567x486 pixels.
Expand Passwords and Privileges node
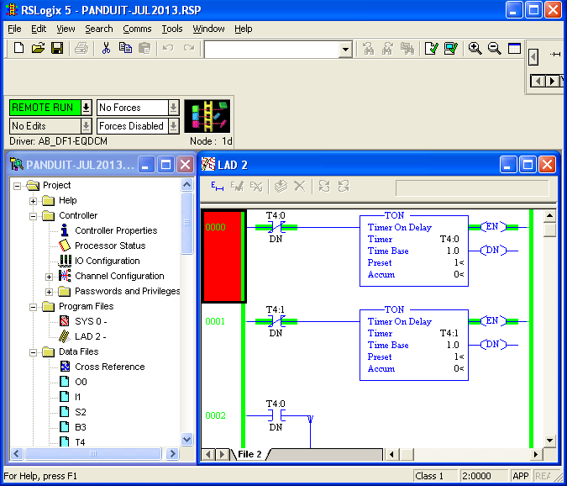click(49, 292)
